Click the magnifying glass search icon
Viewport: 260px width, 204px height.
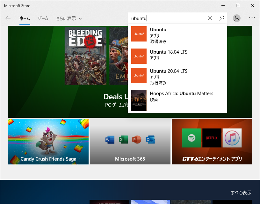point(221,18)
